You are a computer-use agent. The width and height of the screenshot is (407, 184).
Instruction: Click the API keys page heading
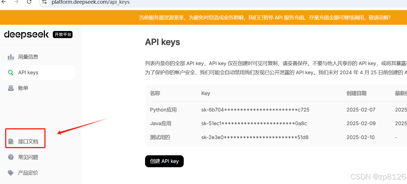pyautogui.click(x=162, y=42)
